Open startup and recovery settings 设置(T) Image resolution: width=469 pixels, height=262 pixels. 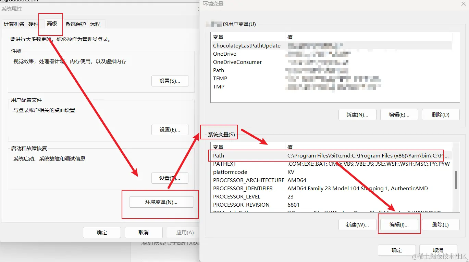pos(170,178)
